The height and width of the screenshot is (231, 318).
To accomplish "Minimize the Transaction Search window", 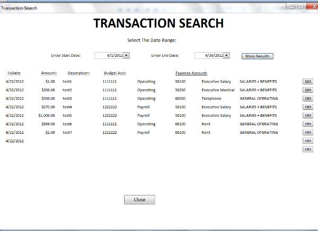I will 291,6.
